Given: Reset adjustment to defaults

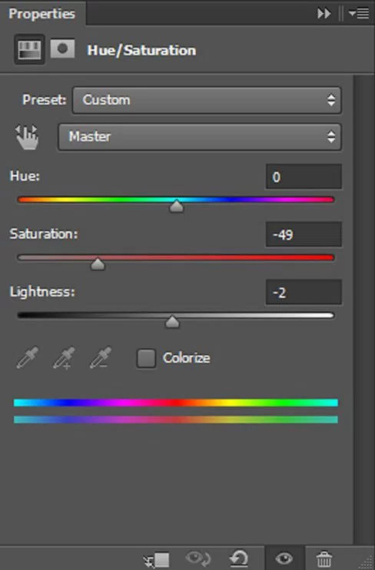Looking at the screenshot, I should click(239, 558).
